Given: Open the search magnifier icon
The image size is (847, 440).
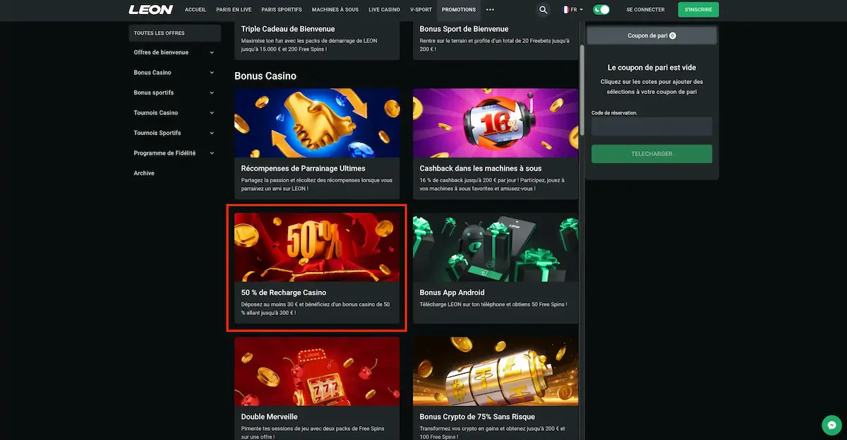Looking at the screenshot, I should (x=543, y=10).
